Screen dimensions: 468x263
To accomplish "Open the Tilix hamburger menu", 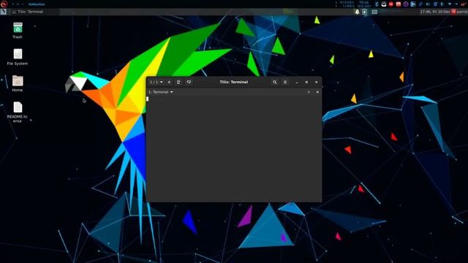I will pos(285,82).
